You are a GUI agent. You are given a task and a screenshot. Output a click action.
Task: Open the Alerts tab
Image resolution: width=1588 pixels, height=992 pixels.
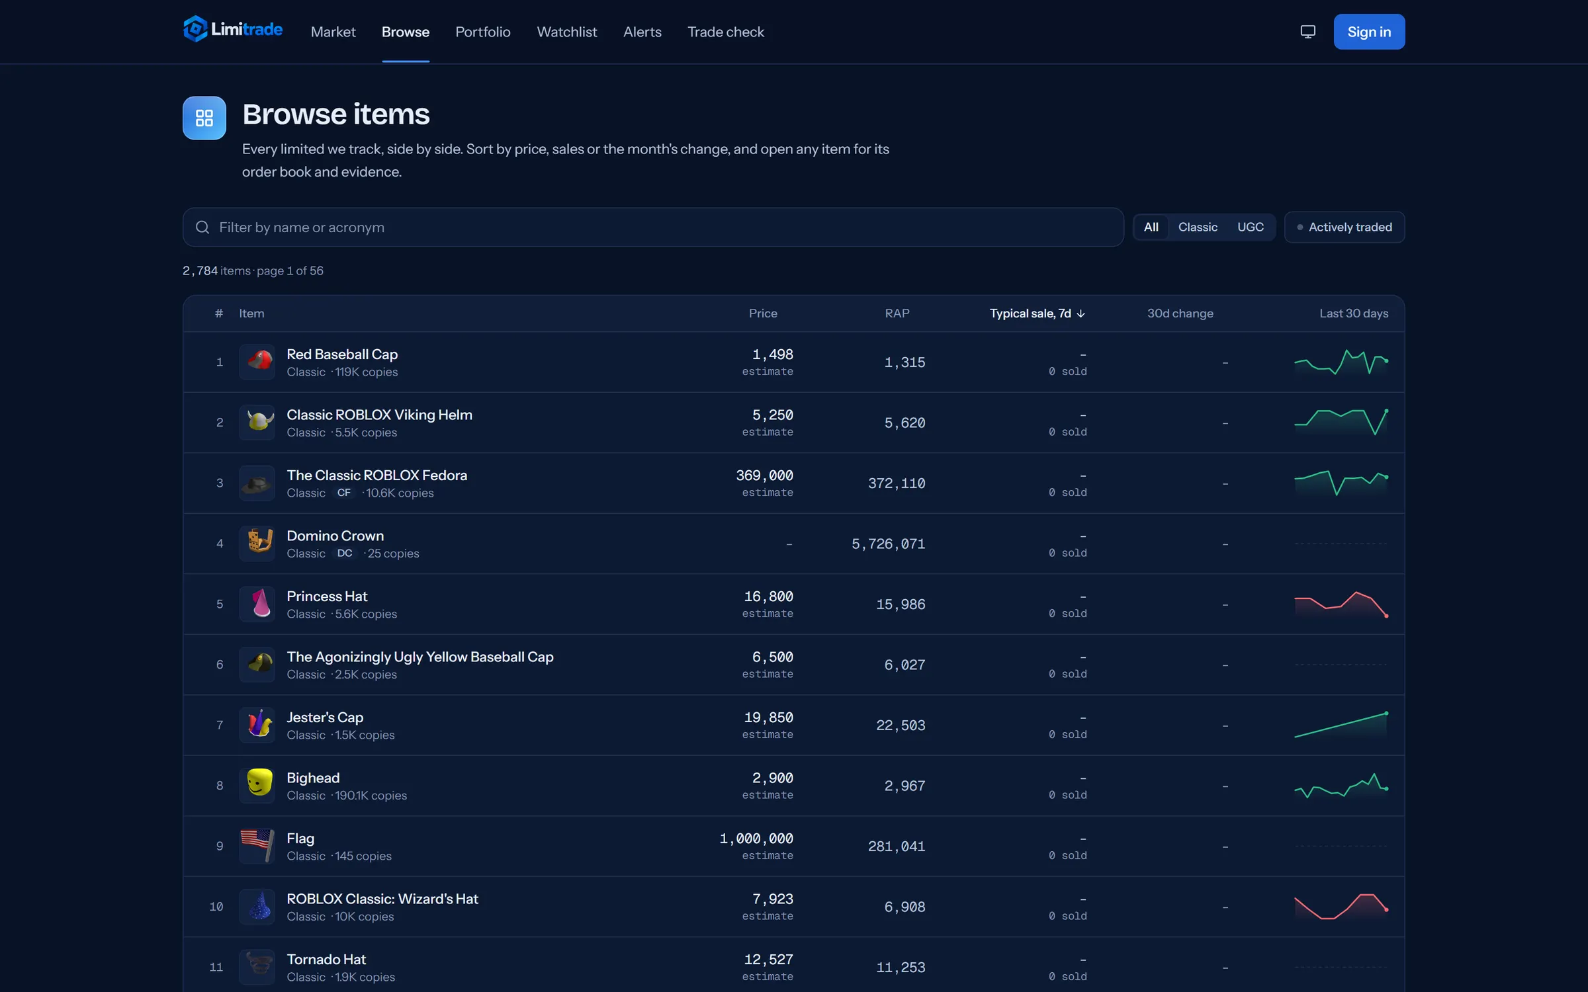click(x=642, y=32)
